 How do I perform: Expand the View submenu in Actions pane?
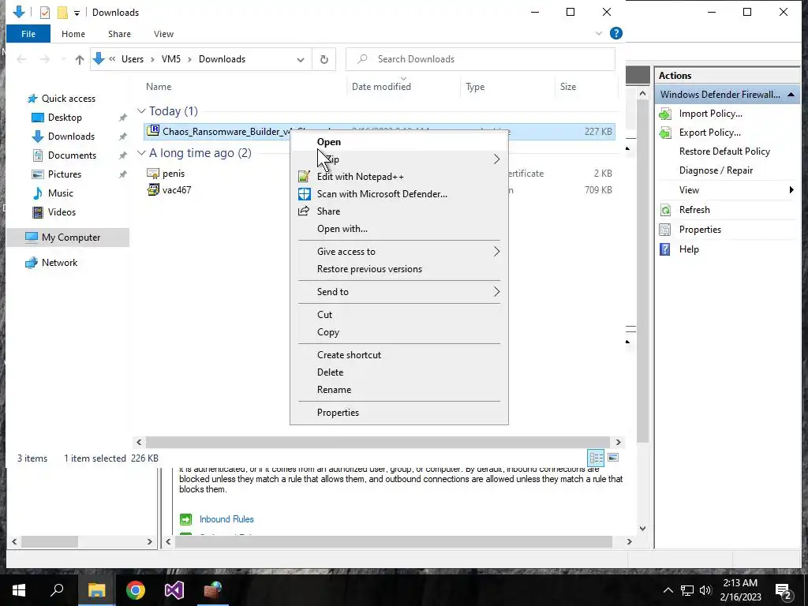pyautogui.click(x=791, y=190)
